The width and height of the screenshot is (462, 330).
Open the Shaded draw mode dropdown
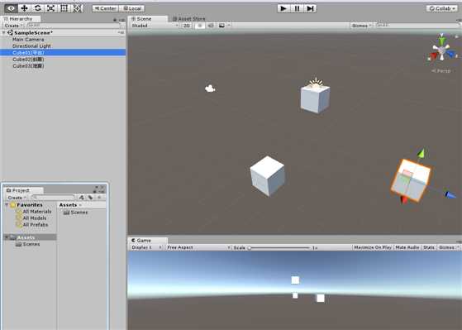pyautogui.click(x=155, y=26)
